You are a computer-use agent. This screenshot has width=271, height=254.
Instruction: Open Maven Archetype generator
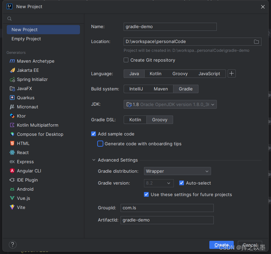click(x=36, y=61)
